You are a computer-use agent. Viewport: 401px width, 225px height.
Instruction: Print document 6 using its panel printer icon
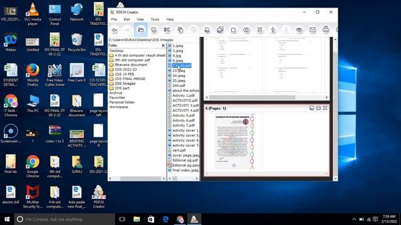click(318, 108)
